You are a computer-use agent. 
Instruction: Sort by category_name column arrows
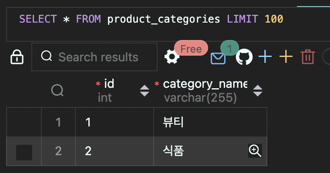(258, 90)
